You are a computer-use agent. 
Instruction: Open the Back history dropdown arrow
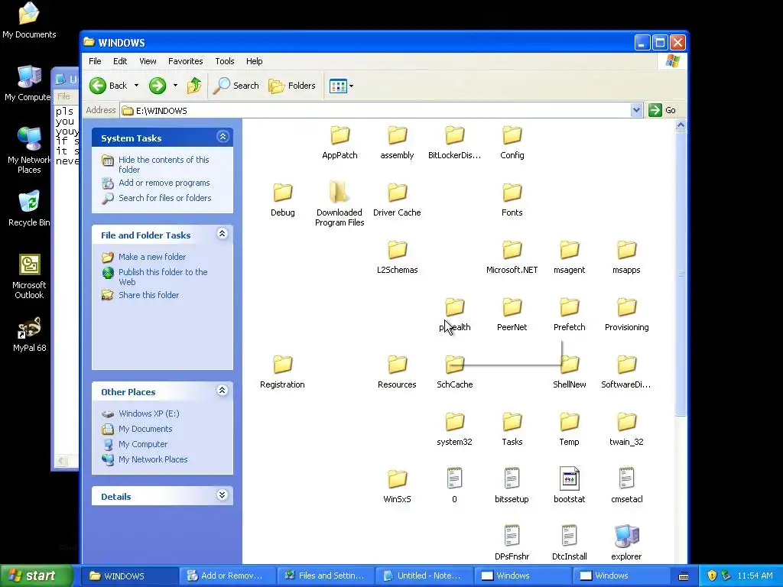tap(136, 86)
